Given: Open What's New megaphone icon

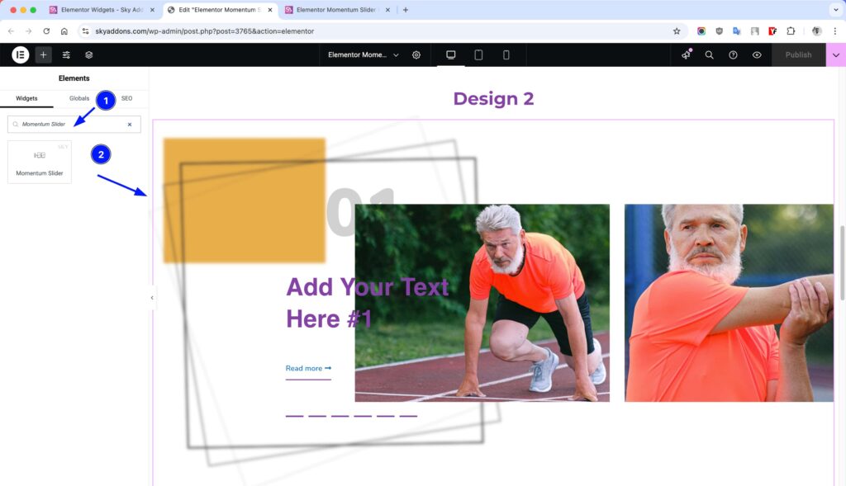Looking at the screenshot, I should pos(686,54).
